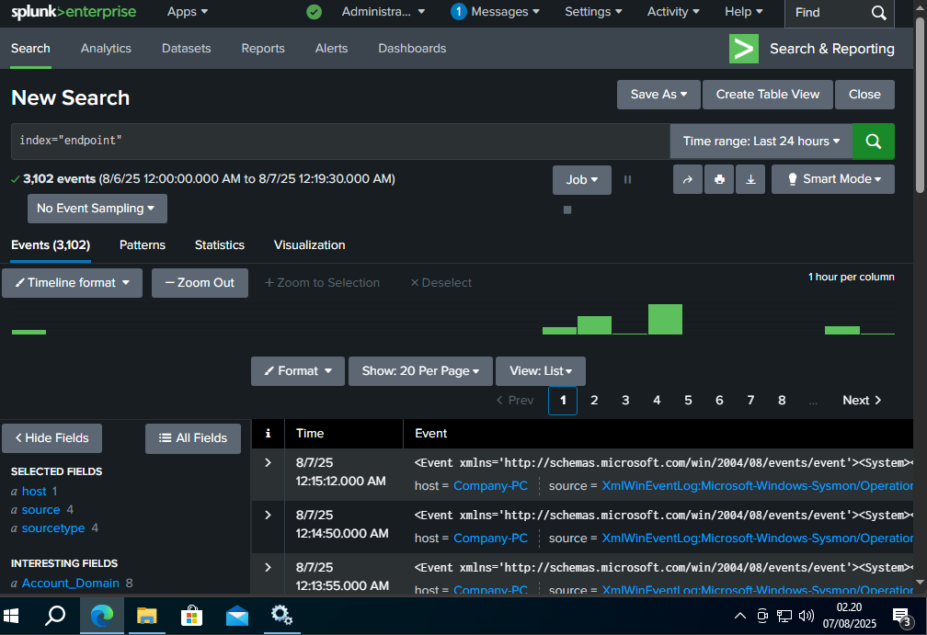This screenshot has height=635, width=927.
Task: Click the Zoom Out timeline button
Action: coord(200,283)
